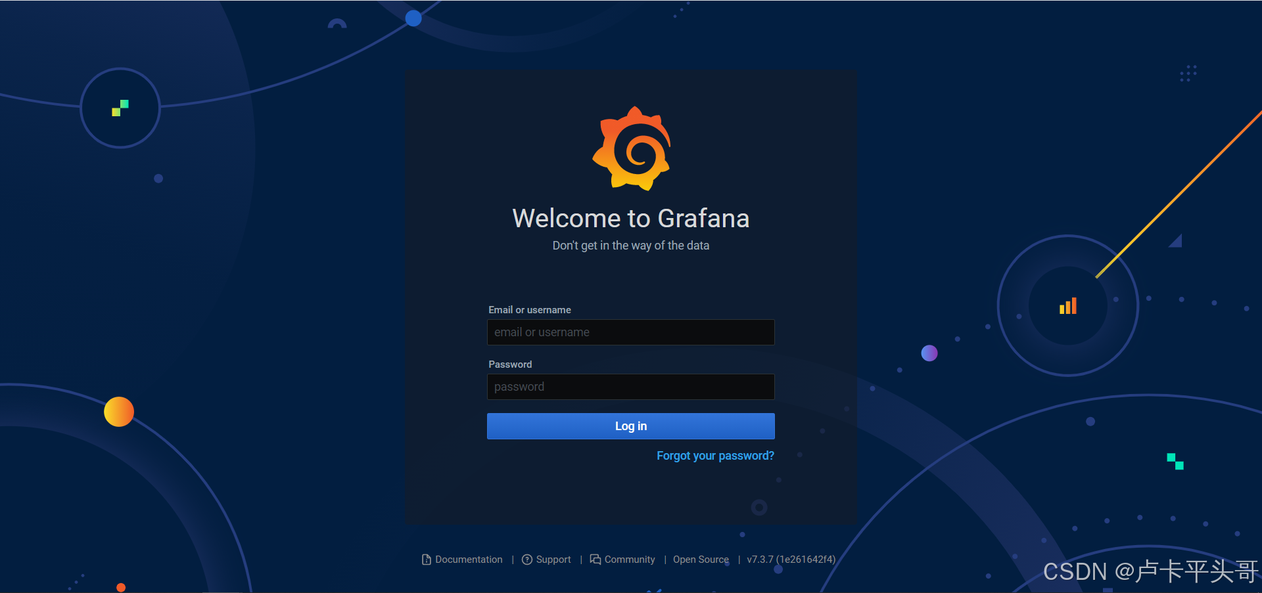Image resolution: width=1262 pixels, height=593 pixels.
Task: Click the "Password" field label
Action: point(510,364)
